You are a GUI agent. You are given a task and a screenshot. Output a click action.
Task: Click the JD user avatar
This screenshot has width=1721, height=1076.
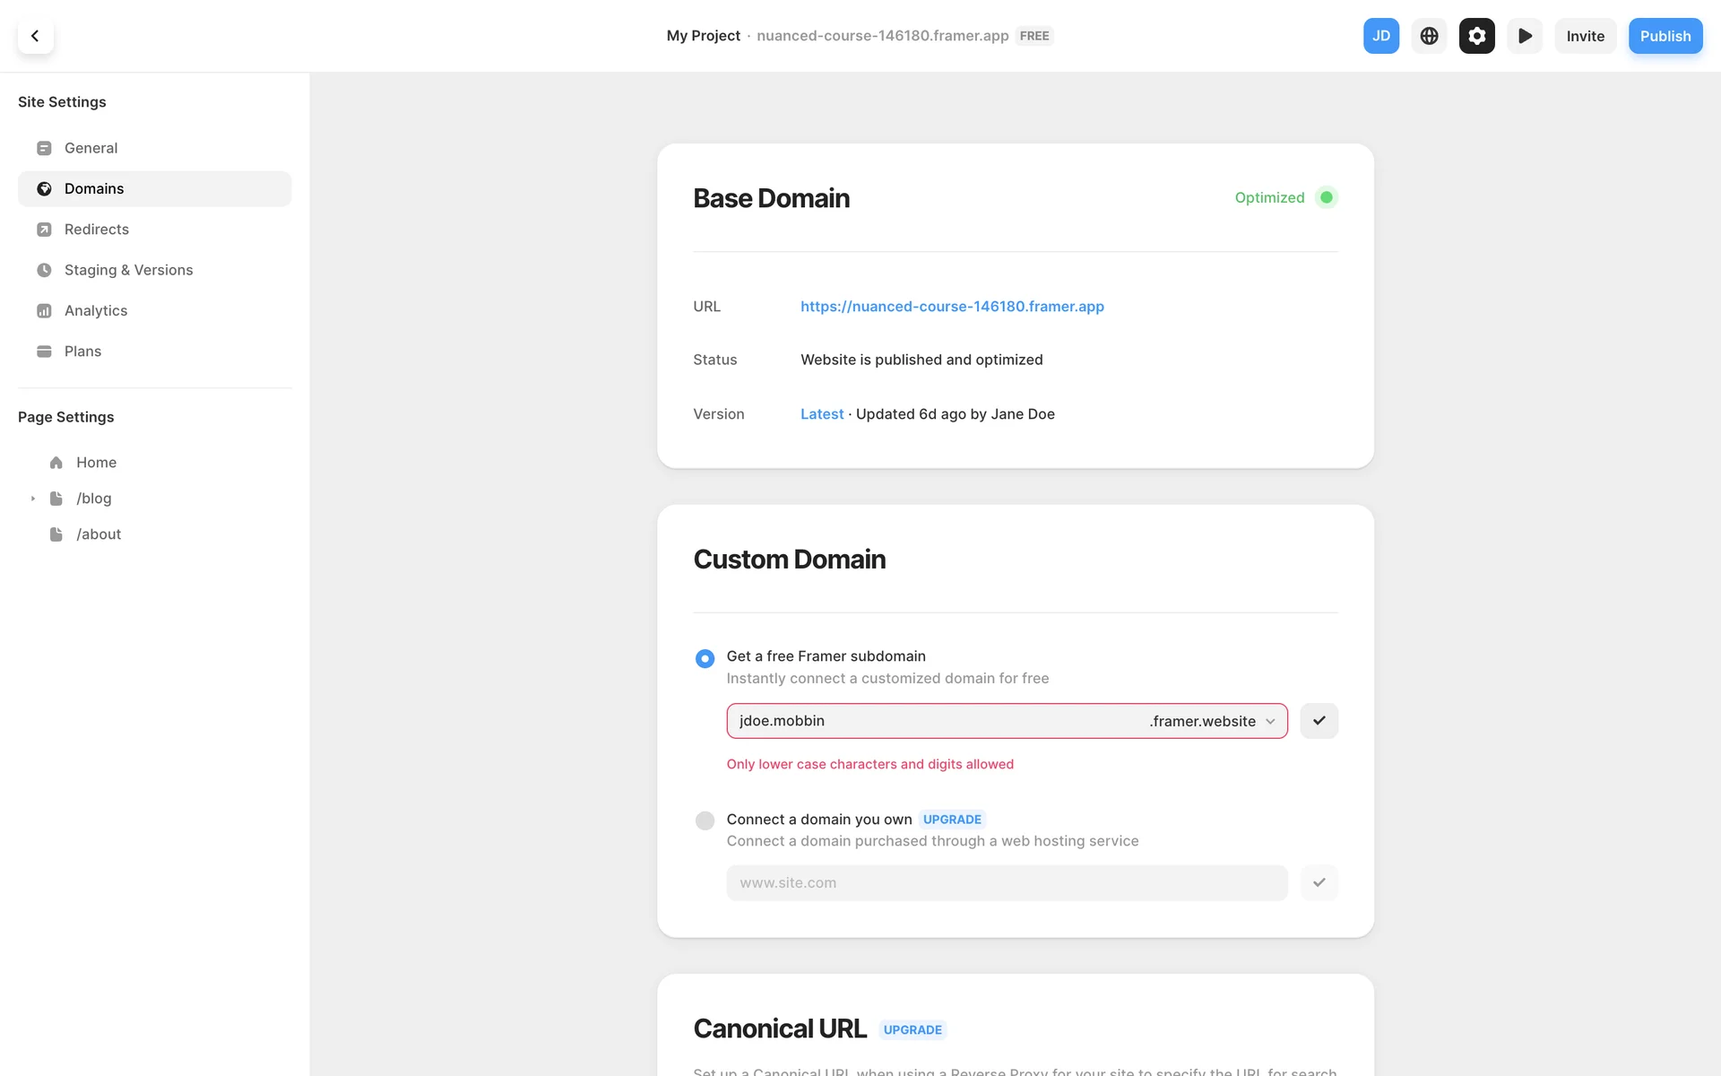(1380, 36)
